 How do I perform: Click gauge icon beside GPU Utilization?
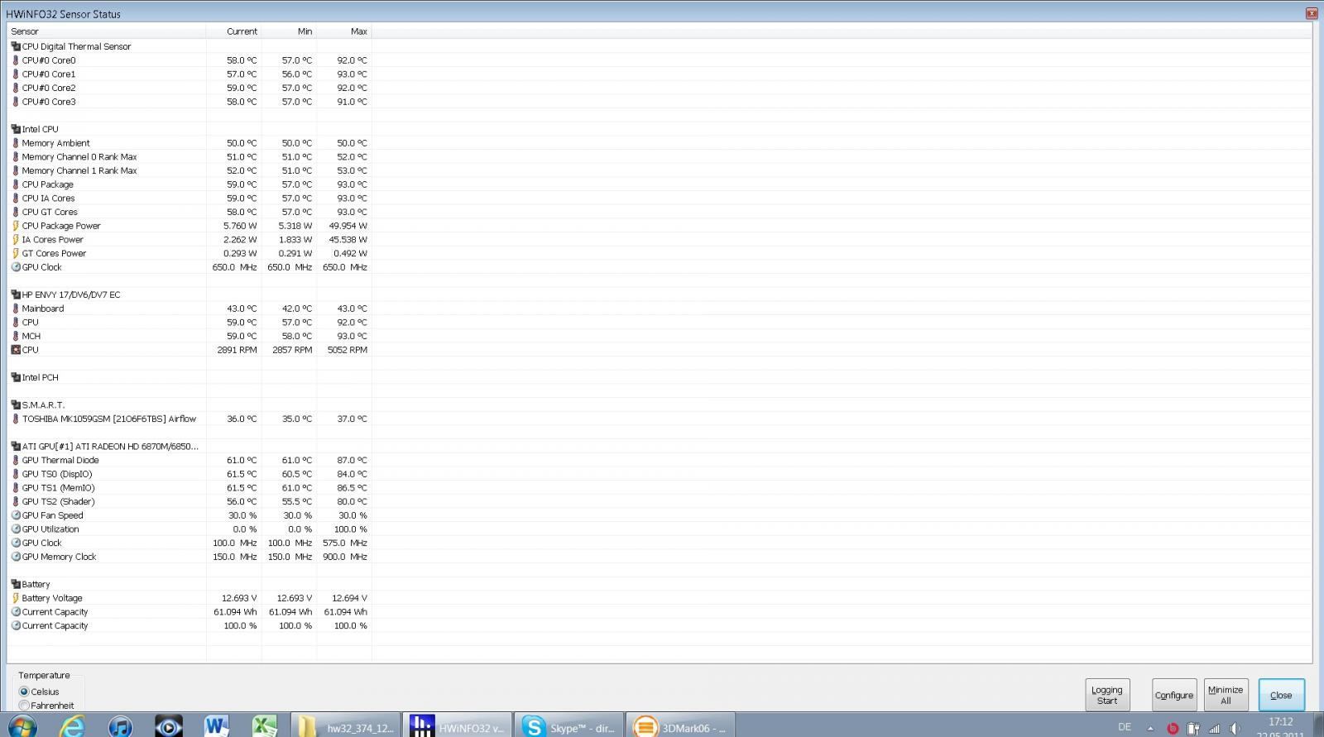point(16,529)
